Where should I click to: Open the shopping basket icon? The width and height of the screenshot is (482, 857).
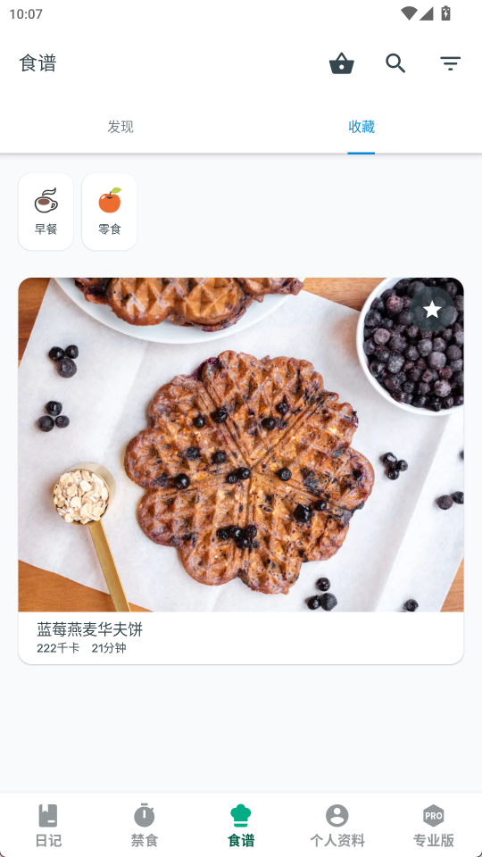pos(342,63)
